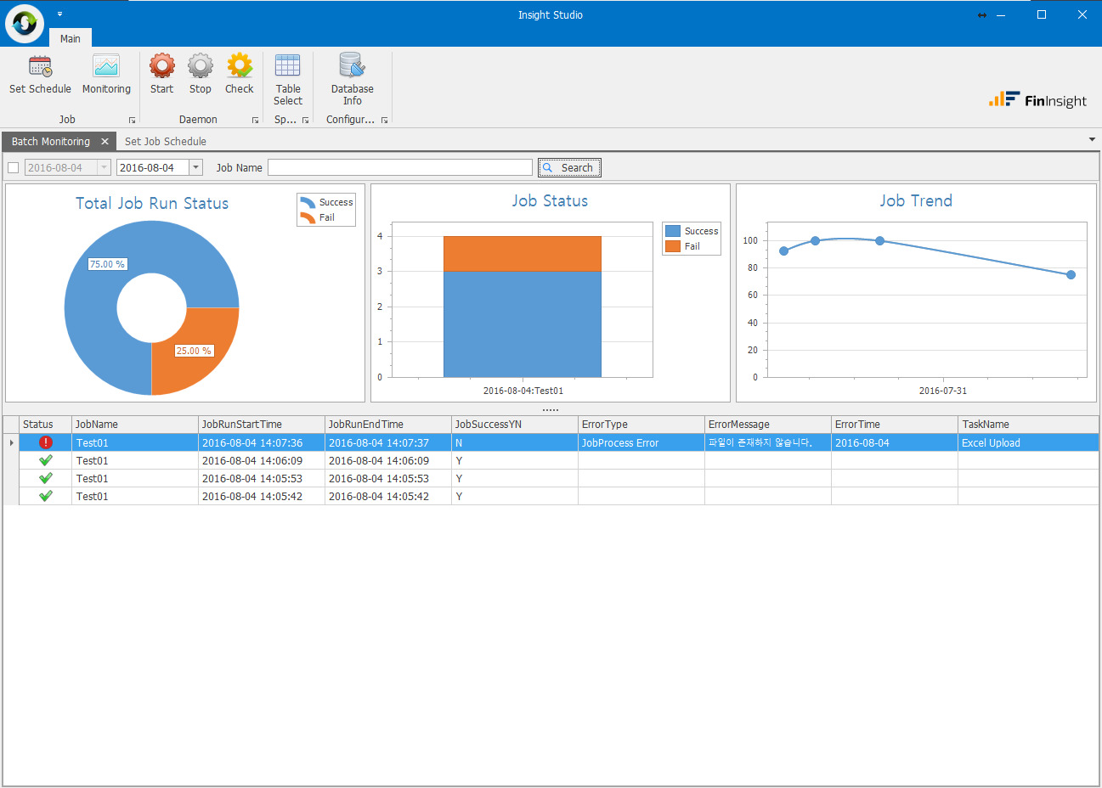Toggle Success entry in Job Status legend

(x=692, y=231)
